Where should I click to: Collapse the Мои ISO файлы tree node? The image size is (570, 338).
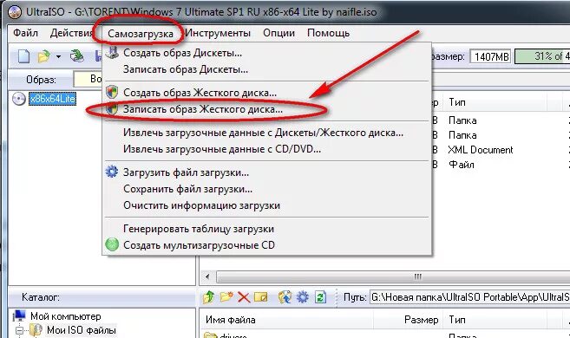(19, 330)
